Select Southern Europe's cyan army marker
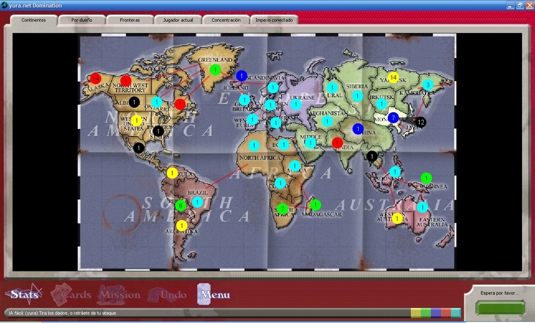 (x=276, y=122)
